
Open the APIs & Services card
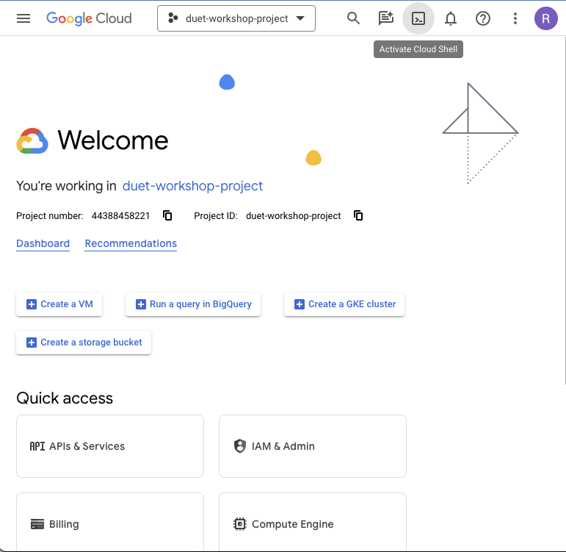point(110,446)
